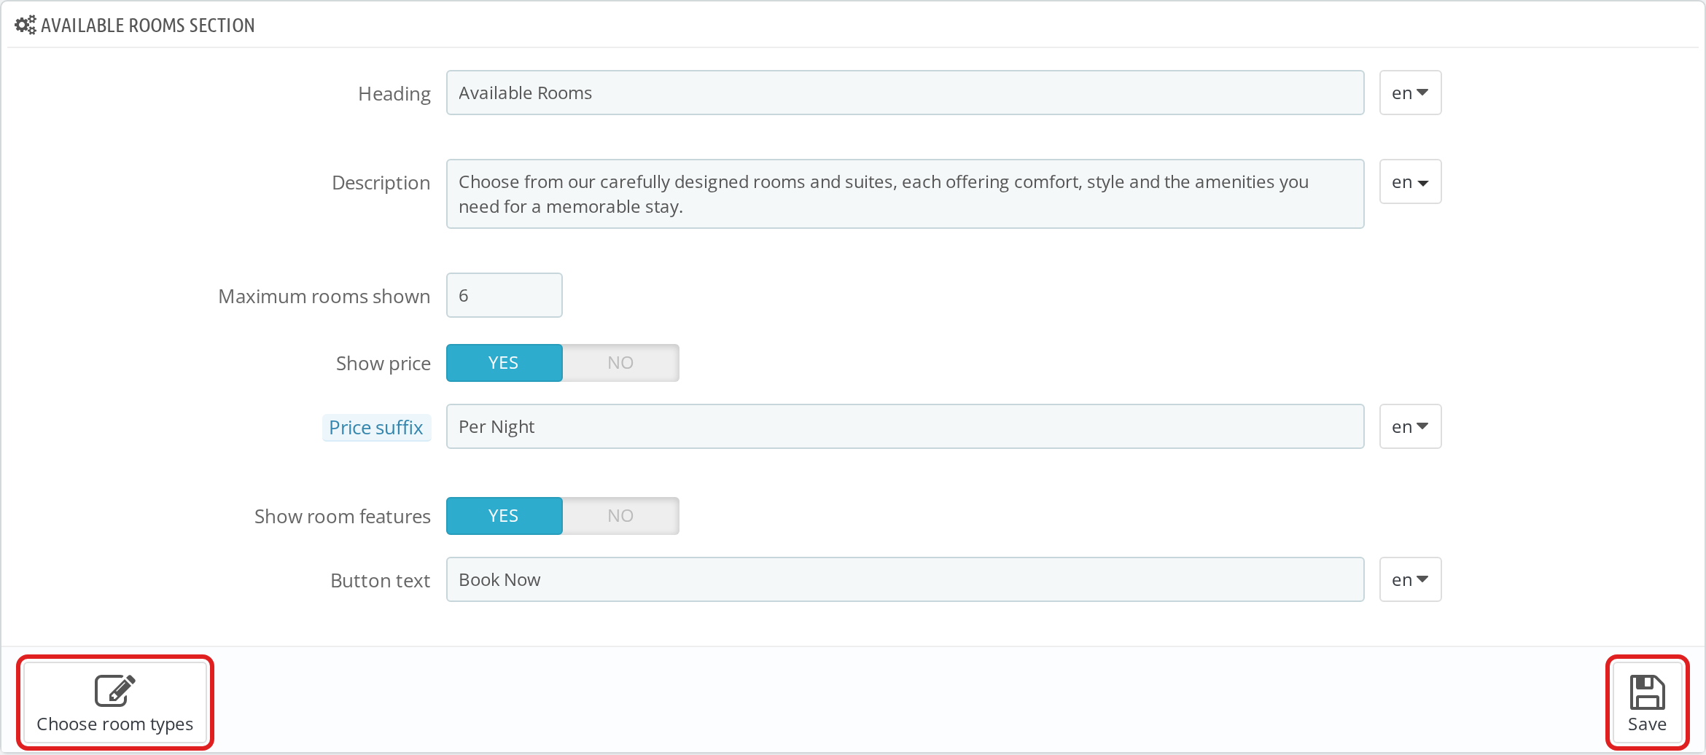This screenshot has width=1706, height=755.
Task: Click the Description field label
Action: [381, 183]
